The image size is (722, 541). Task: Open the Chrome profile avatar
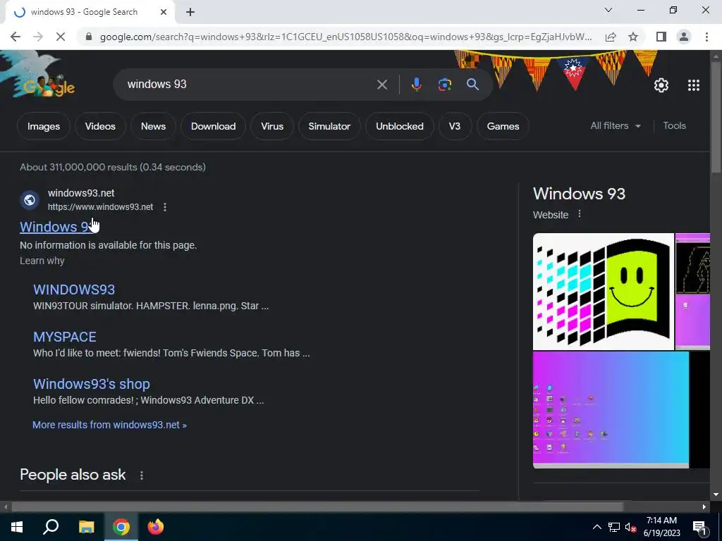(x=684, y=37)
